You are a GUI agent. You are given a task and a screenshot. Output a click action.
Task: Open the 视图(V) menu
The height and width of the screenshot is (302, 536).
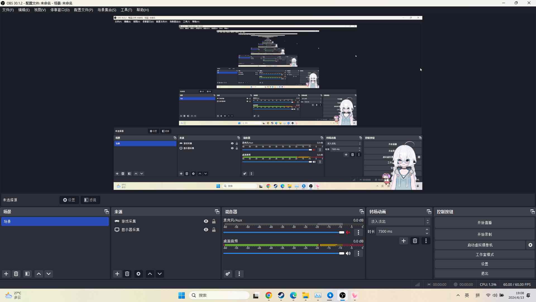point(40,10)
